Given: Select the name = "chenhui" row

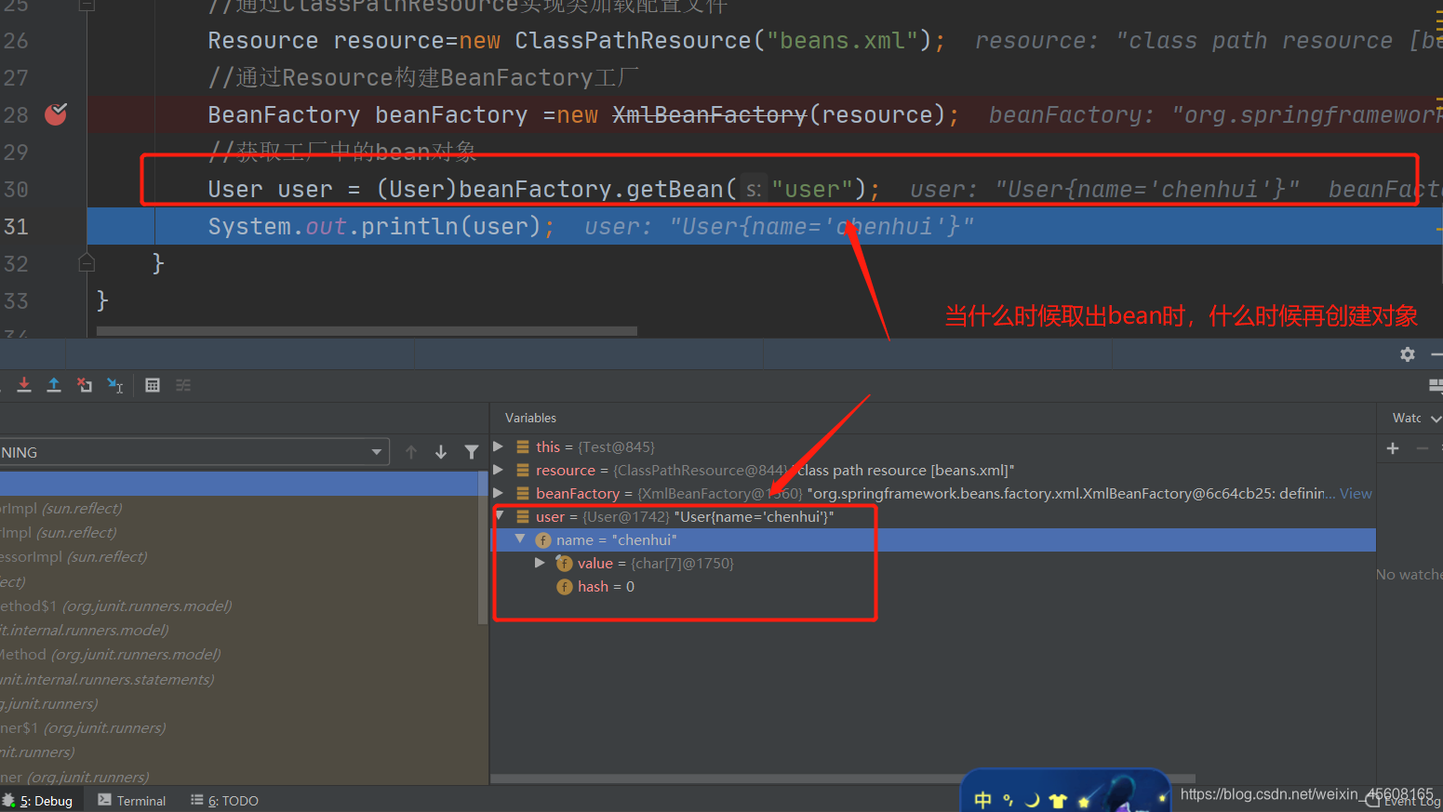Looking at the screenshot, I should coord(933,540).
